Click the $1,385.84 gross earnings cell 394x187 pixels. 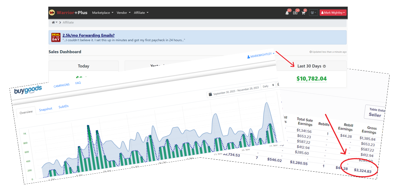click(367, 138)
